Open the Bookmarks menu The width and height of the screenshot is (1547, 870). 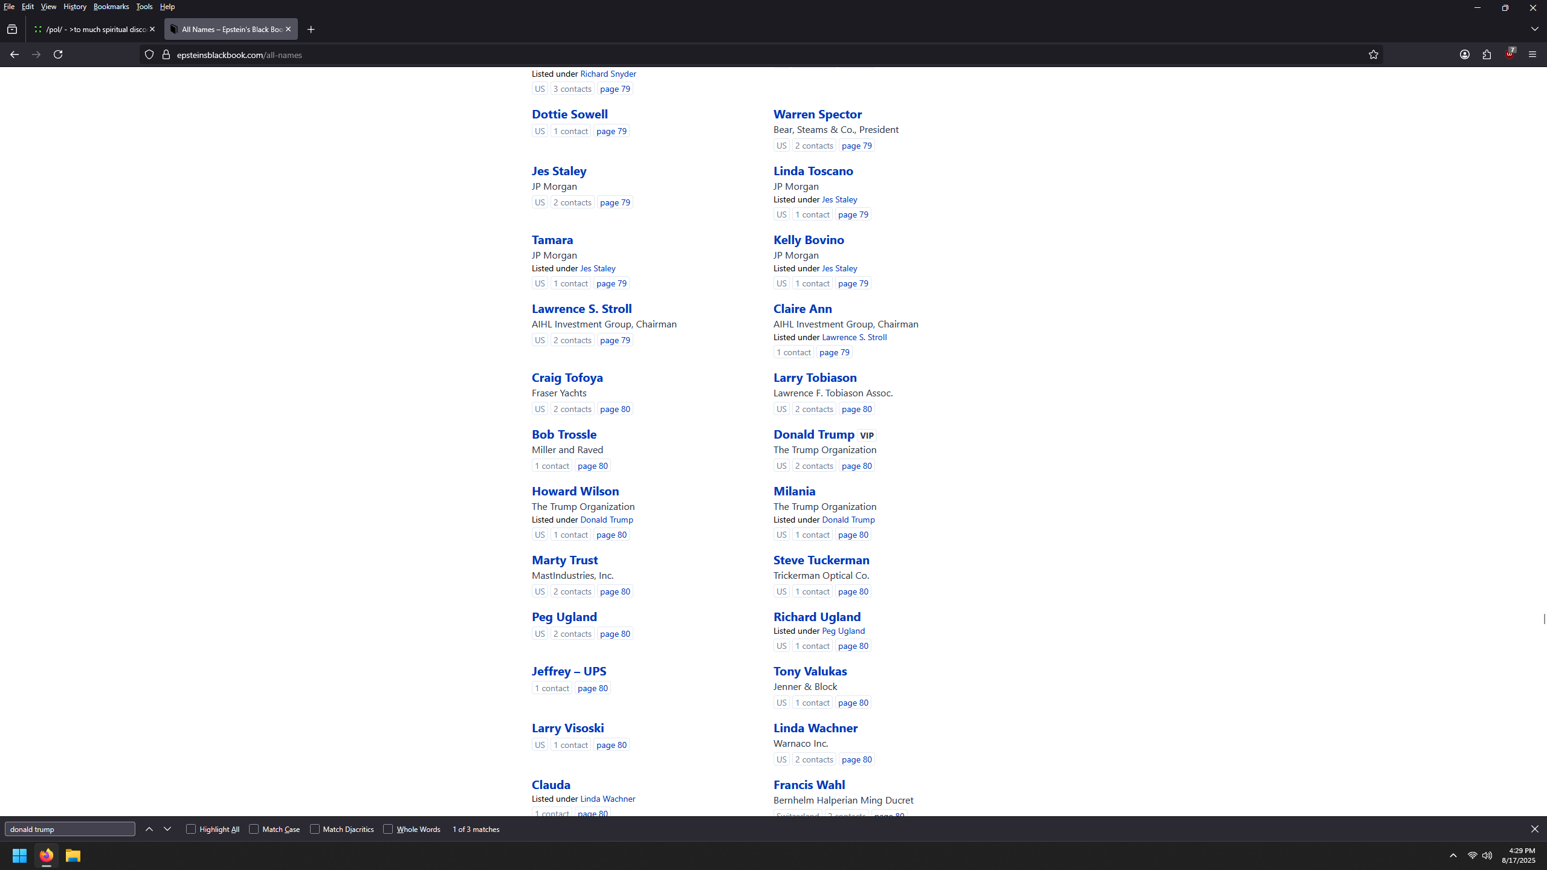[x=111, y=7]
